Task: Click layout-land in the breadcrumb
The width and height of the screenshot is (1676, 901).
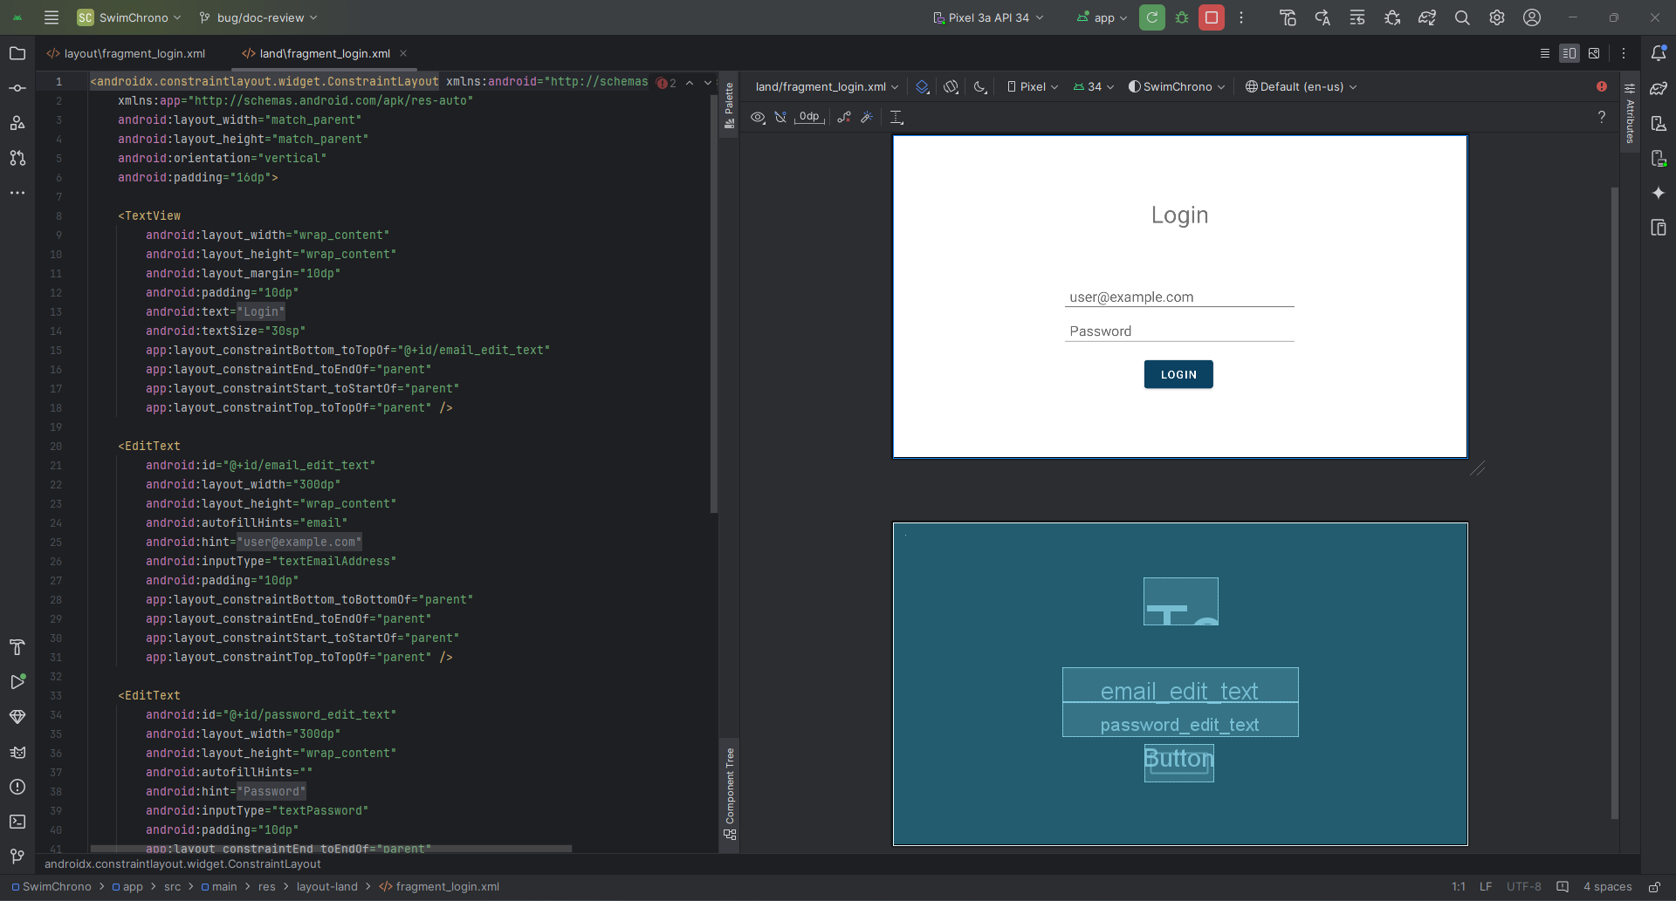Action: tap(326, 886)
